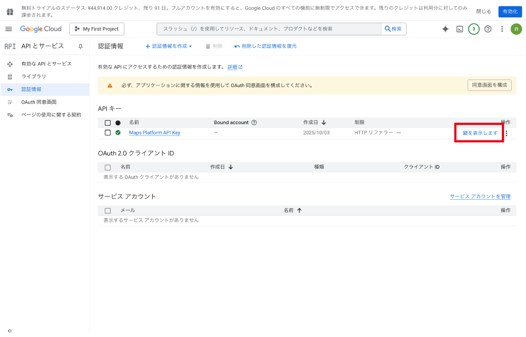526x337 pixels.
Task: Activate Cloud Shell terminal icon
Action: (x=460, y=29)
